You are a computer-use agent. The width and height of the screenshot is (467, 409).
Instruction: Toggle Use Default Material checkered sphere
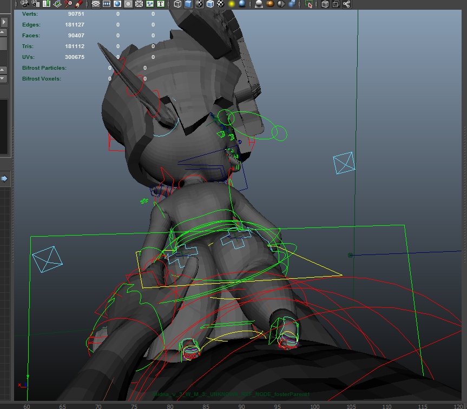pos(199,4)
